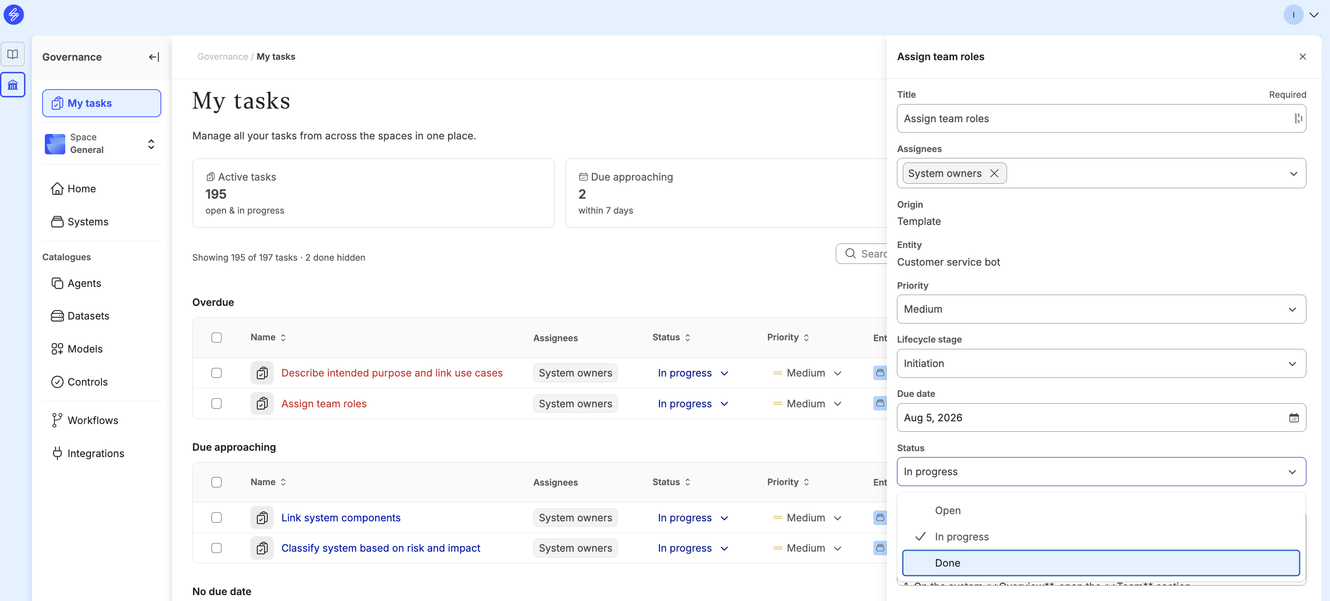Click task icon beside Assign team roles row
The width and height of the screenshot is (1330, 601).
point(262,403)
